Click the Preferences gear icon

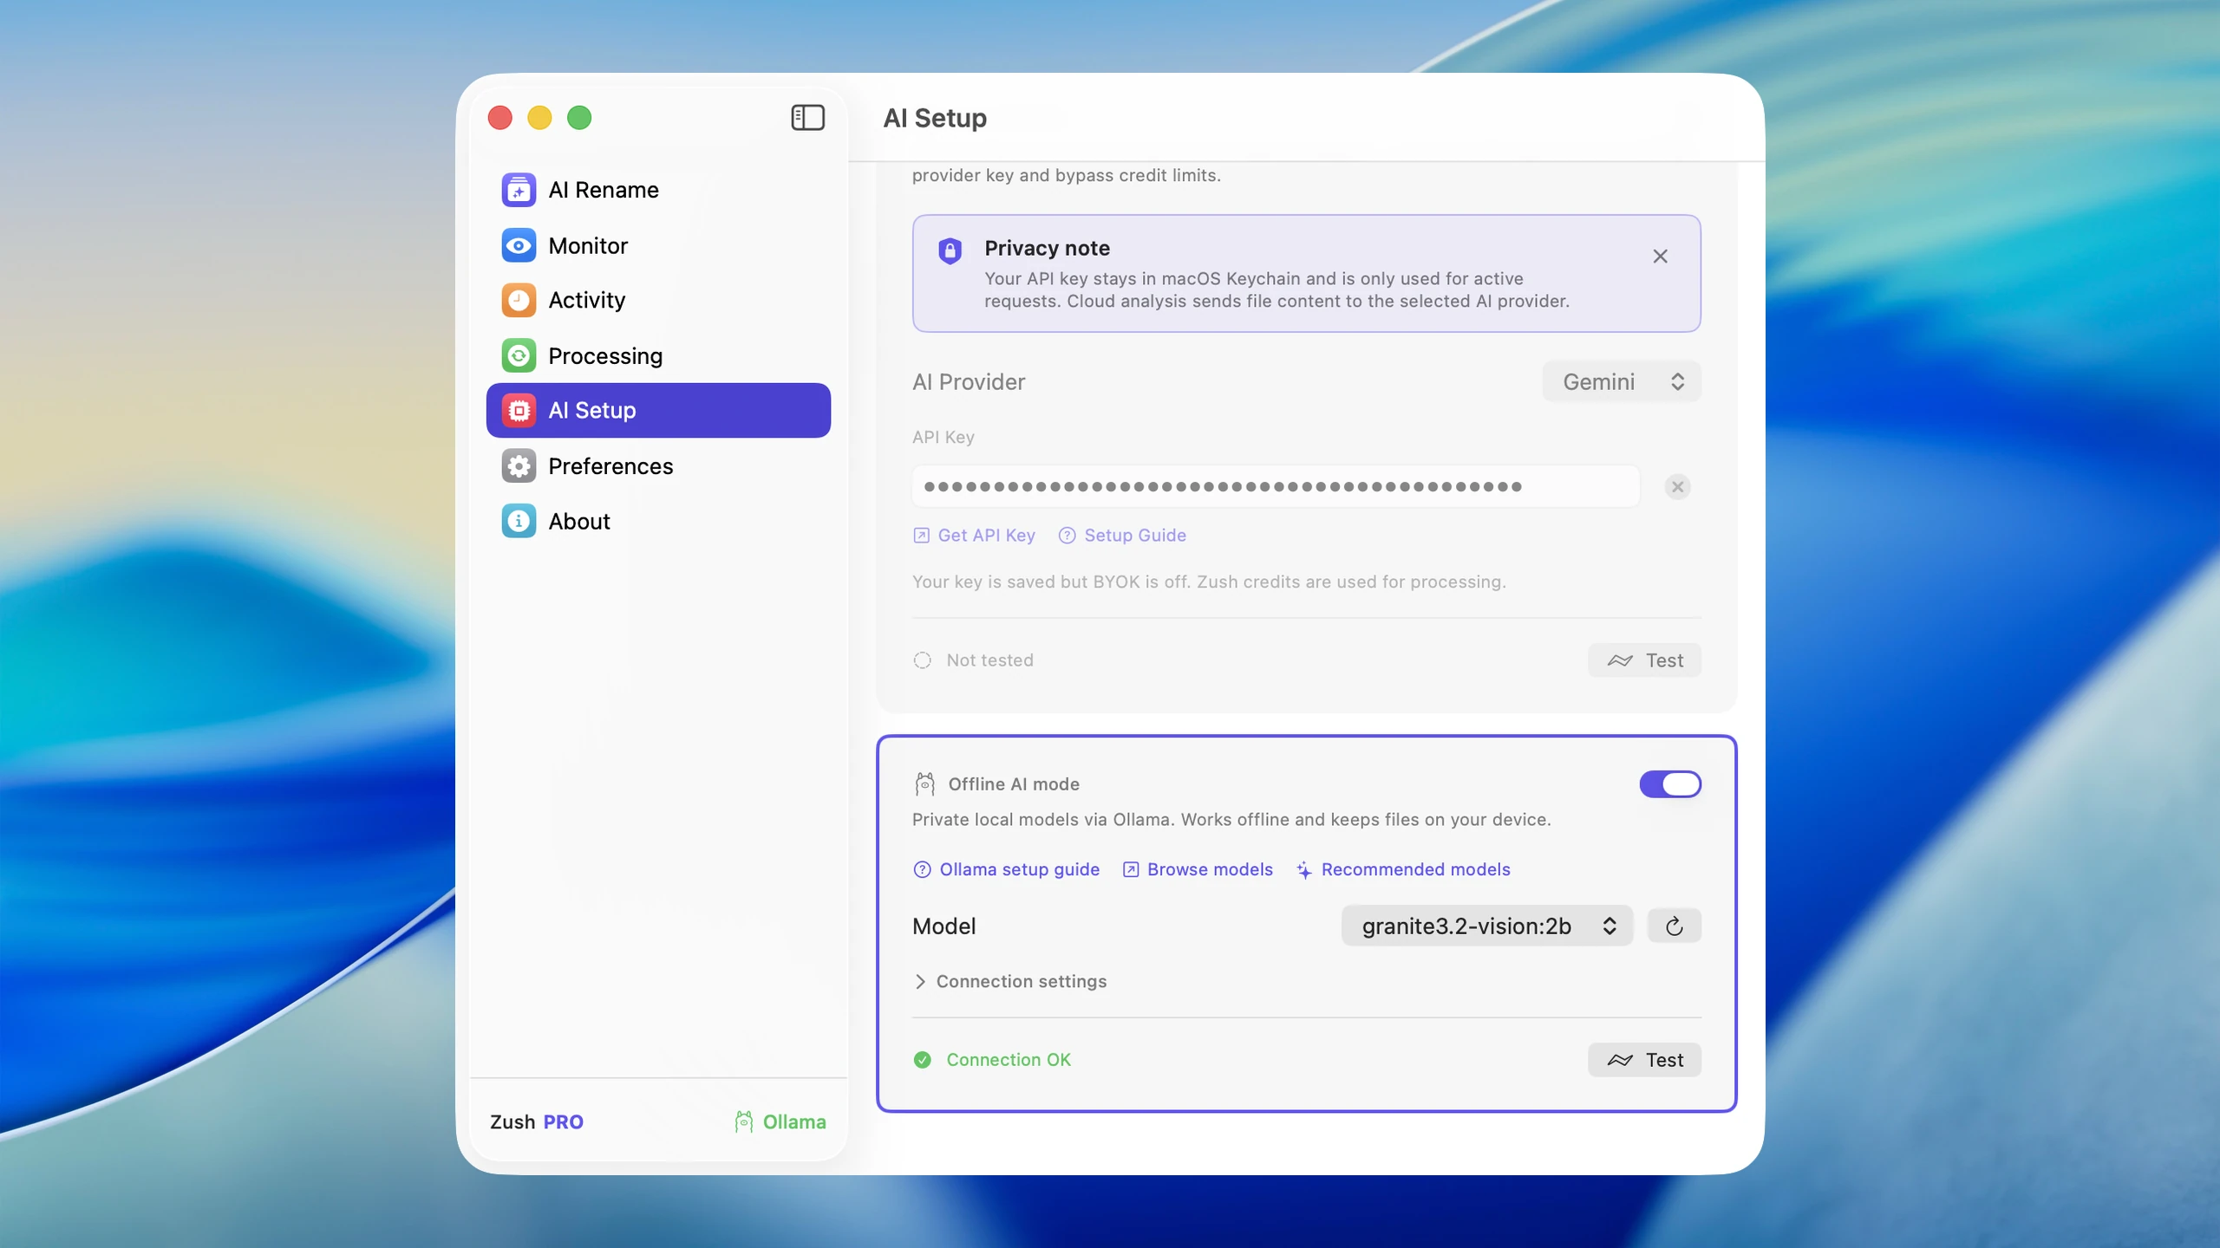[519, 465]
